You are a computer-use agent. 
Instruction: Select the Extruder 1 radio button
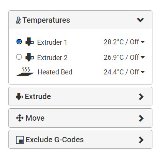(19, 42)
